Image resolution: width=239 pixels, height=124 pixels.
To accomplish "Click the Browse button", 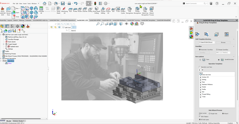I will (x=223, y=42).
